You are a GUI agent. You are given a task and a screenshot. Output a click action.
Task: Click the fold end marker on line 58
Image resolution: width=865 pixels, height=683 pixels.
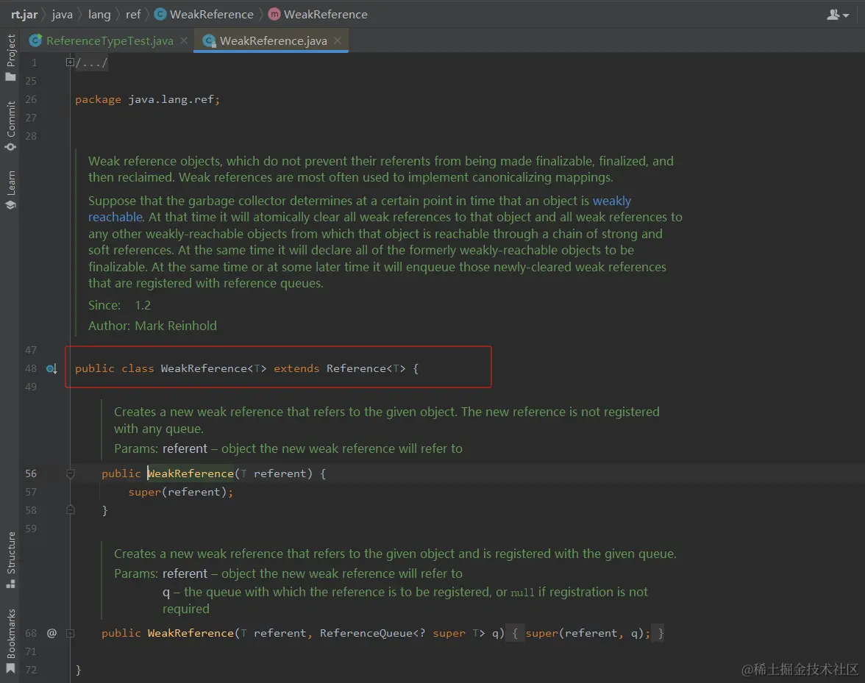tap(70, 510)
